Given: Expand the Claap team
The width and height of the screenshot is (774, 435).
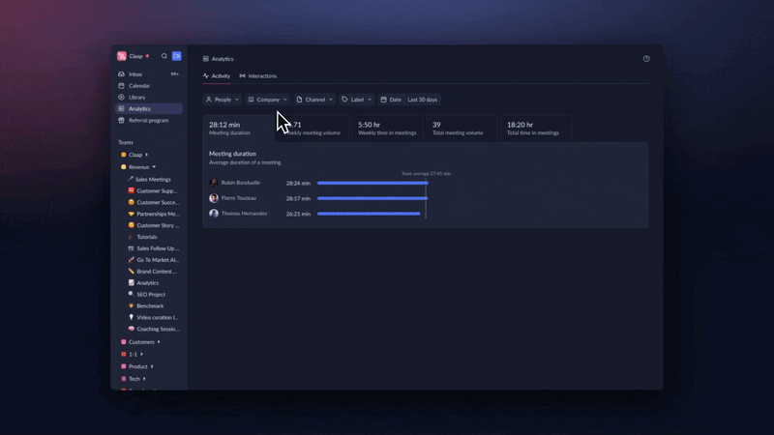Looking at the screenshot, I should [x=147, y=155].
